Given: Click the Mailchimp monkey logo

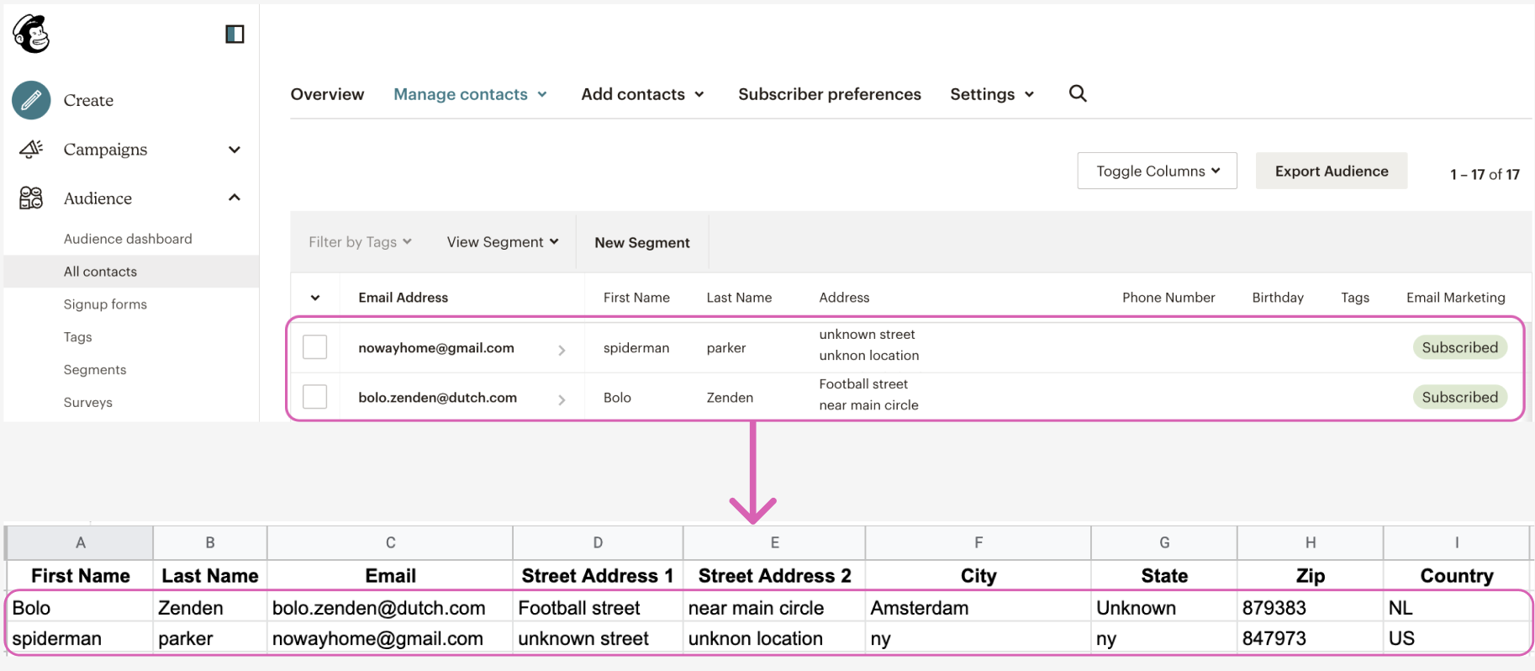Looking at the screenshot, I should coord(32,34).
